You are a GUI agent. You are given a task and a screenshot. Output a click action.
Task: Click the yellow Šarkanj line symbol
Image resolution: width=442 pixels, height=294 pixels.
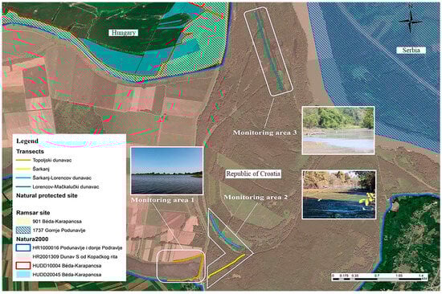click(23, 169)
